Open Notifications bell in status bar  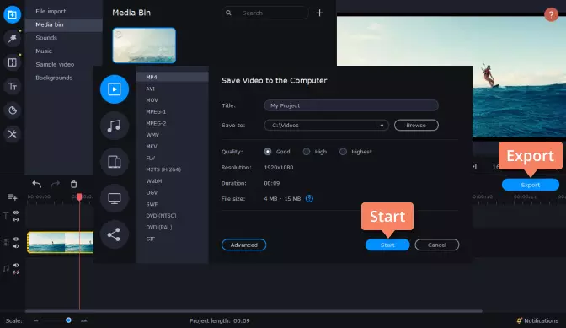coord(537,320)
